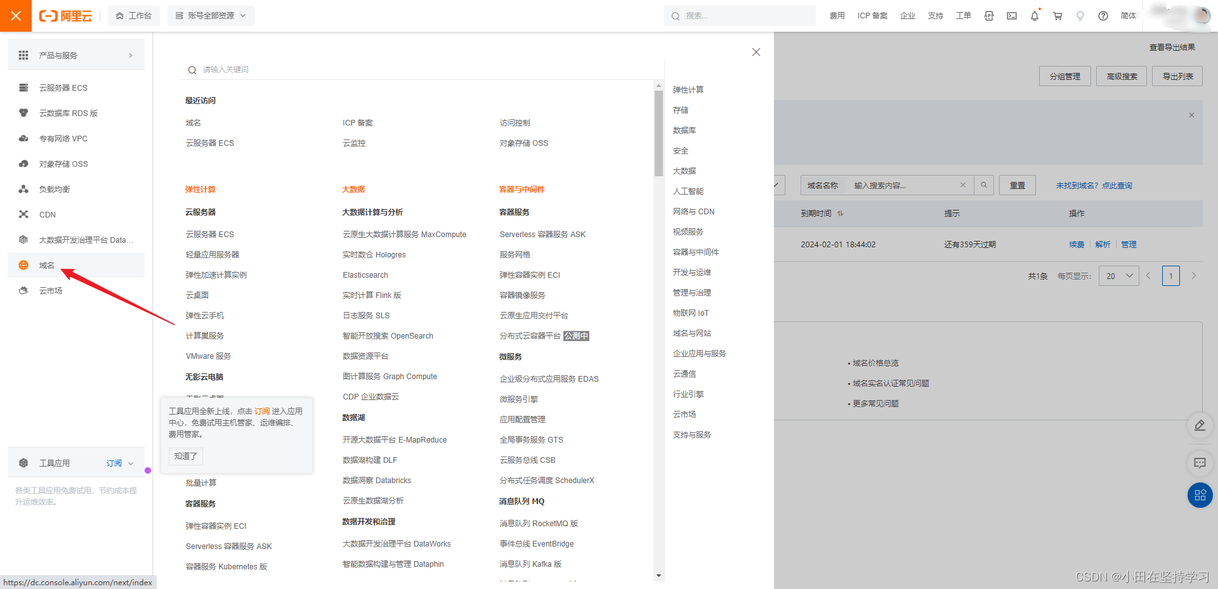Screen dimensions: 1218x589
Task: Dismiss the gray banner close icon
Action: pyautogui.click(x=1191, y=115)
